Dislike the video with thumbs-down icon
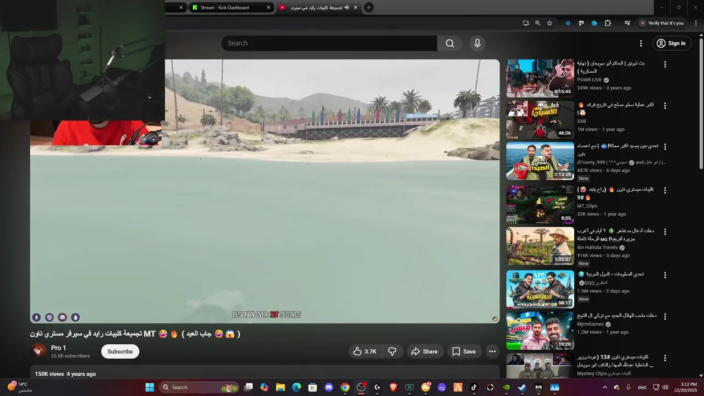704x396 pixels. click(392, 351)
